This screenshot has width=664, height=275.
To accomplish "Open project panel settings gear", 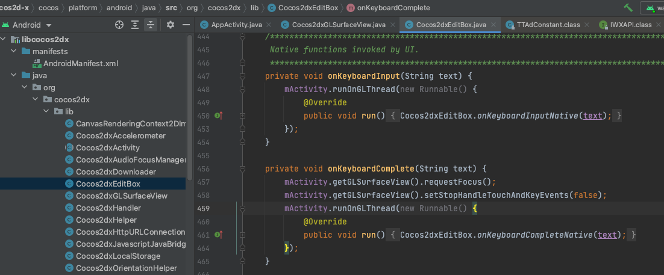I will 171,25.
